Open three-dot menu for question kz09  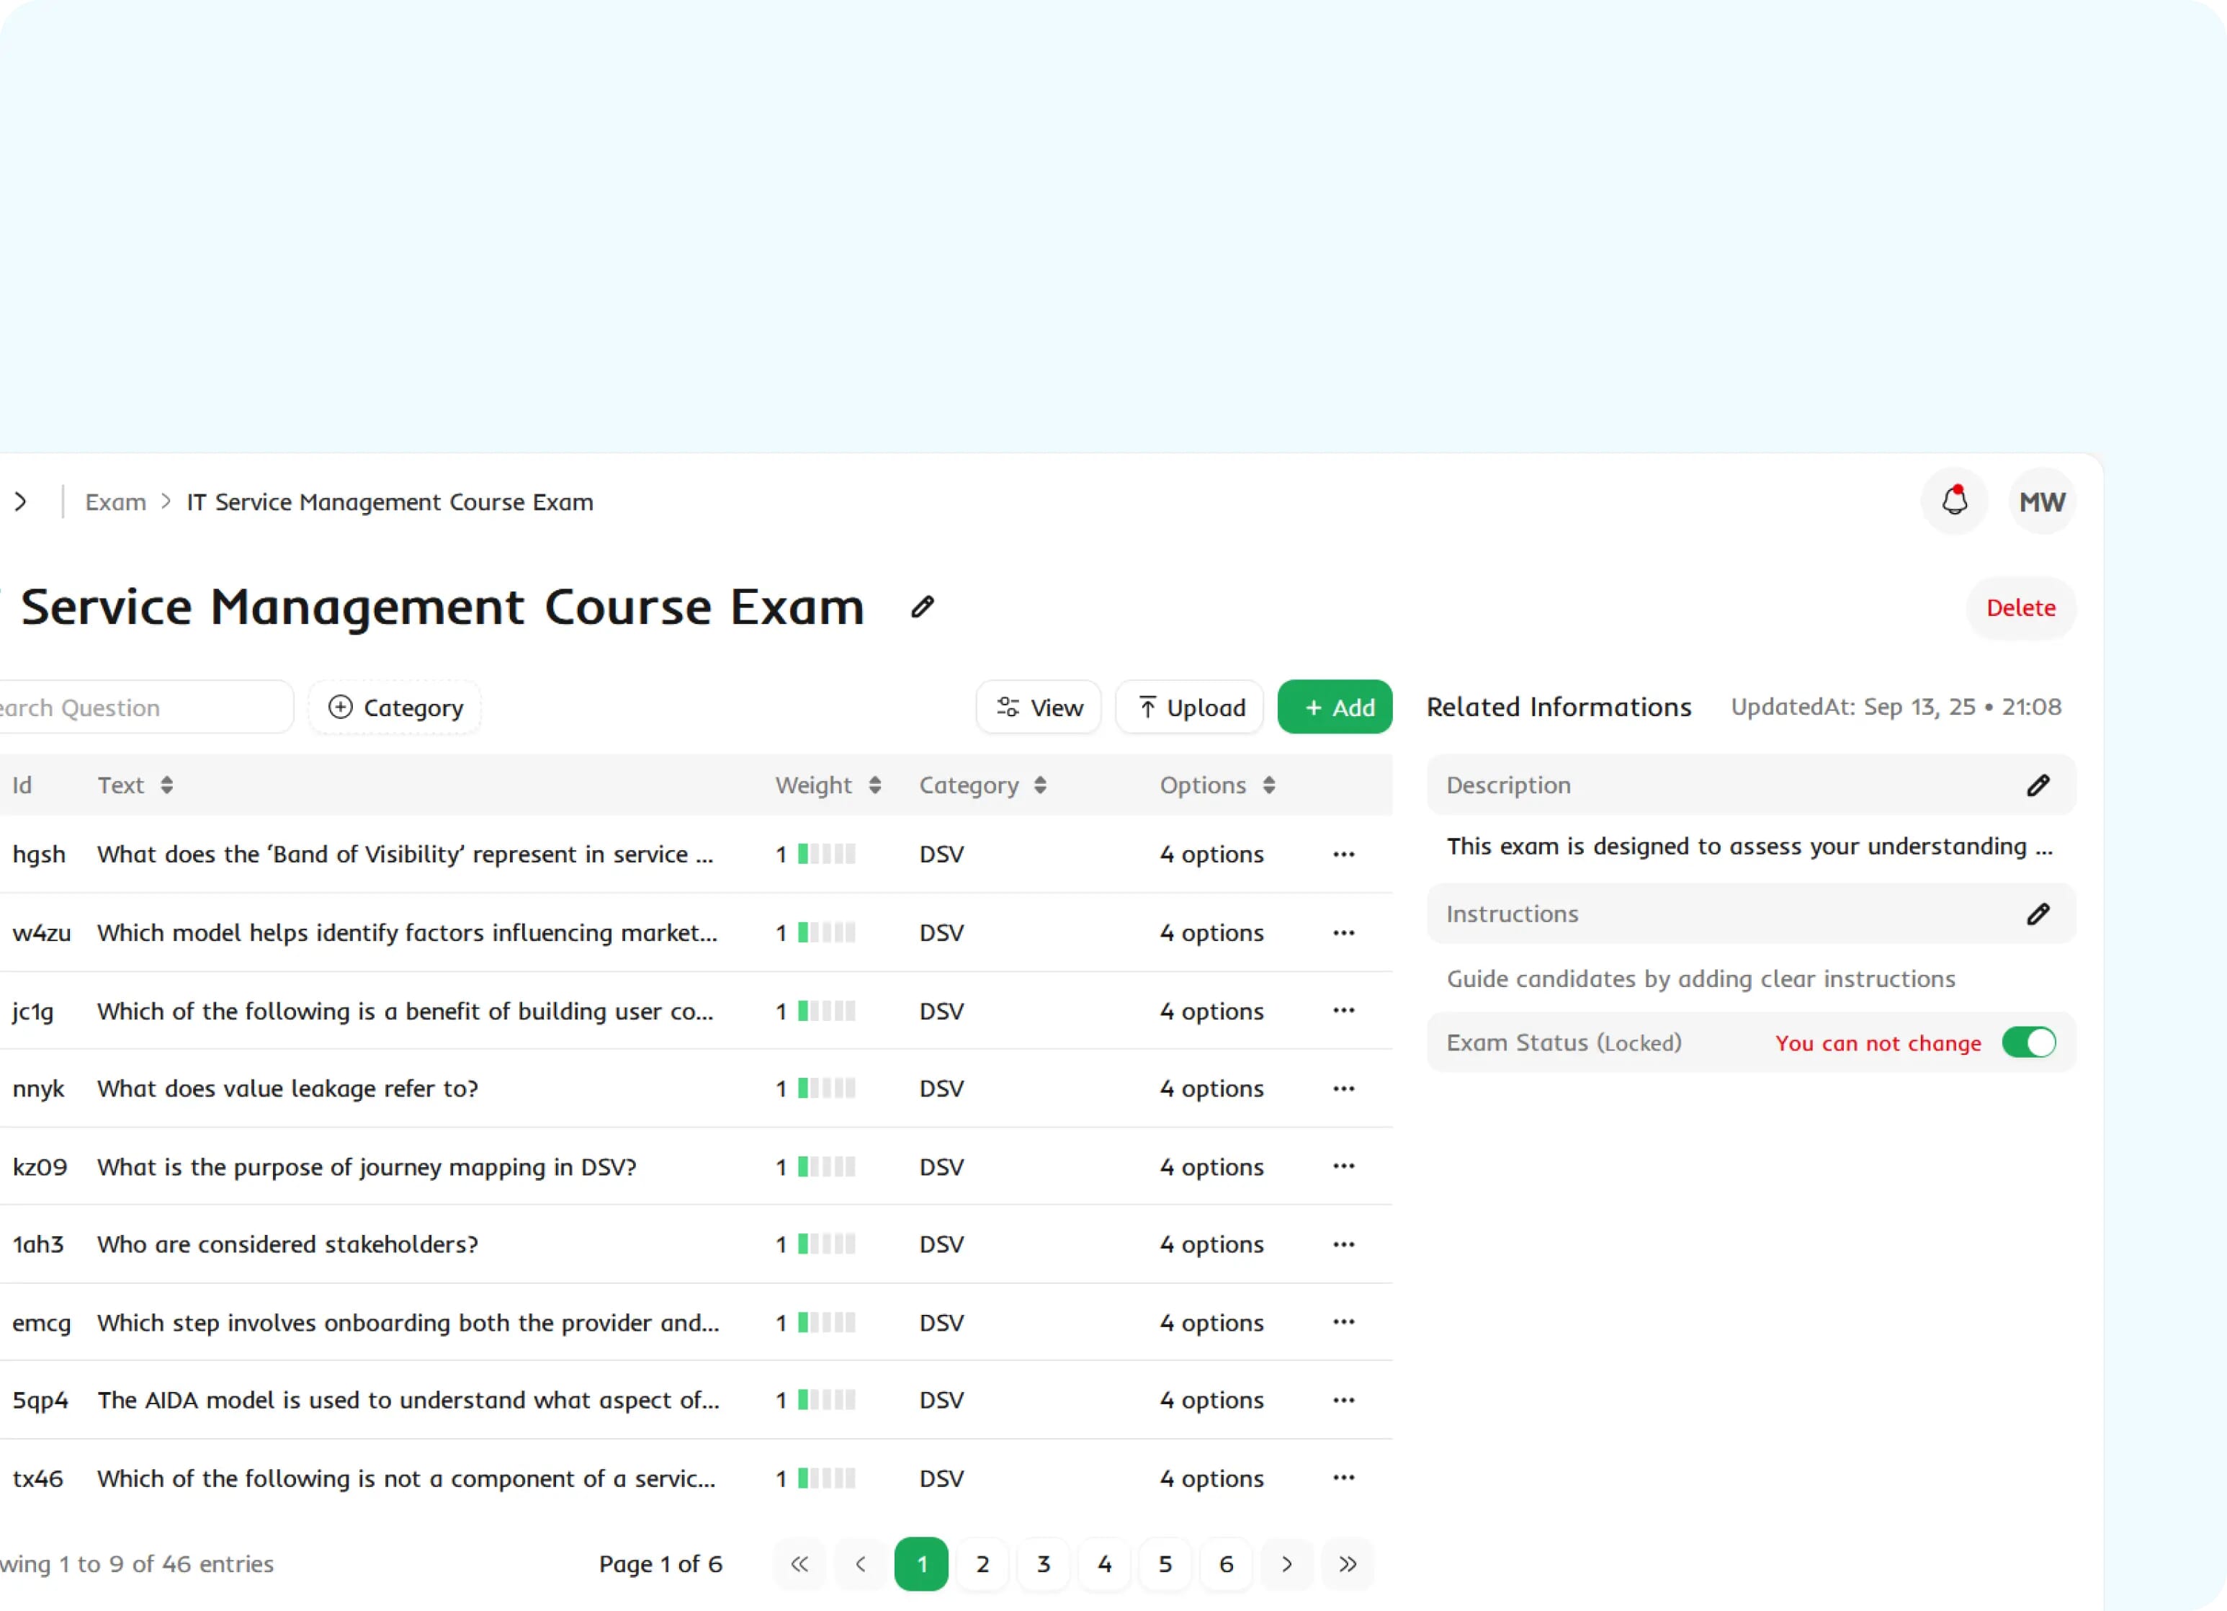point(1343,1166)
